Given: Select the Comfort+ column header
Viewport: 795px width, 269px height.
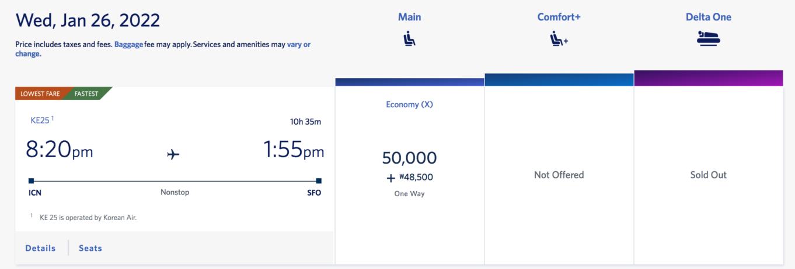Looking at the screenshot, I should tap(559, 17).
